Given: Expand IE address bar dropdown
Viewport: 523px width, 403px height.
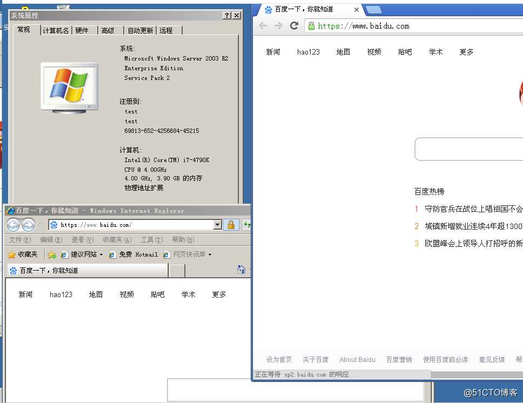Looking at the screenshot, I should coord(218,225).
